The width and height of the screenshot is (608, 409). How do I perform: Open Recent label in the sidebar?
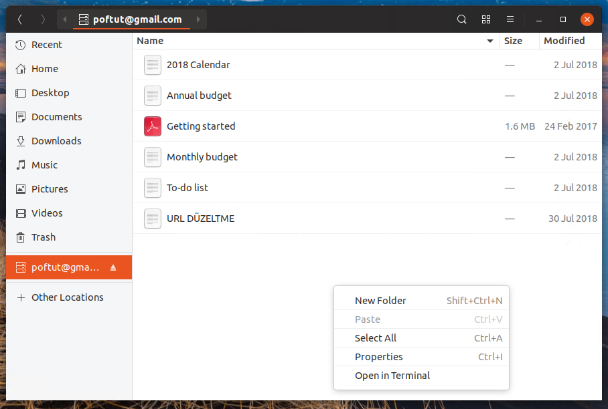pos(46,45)
